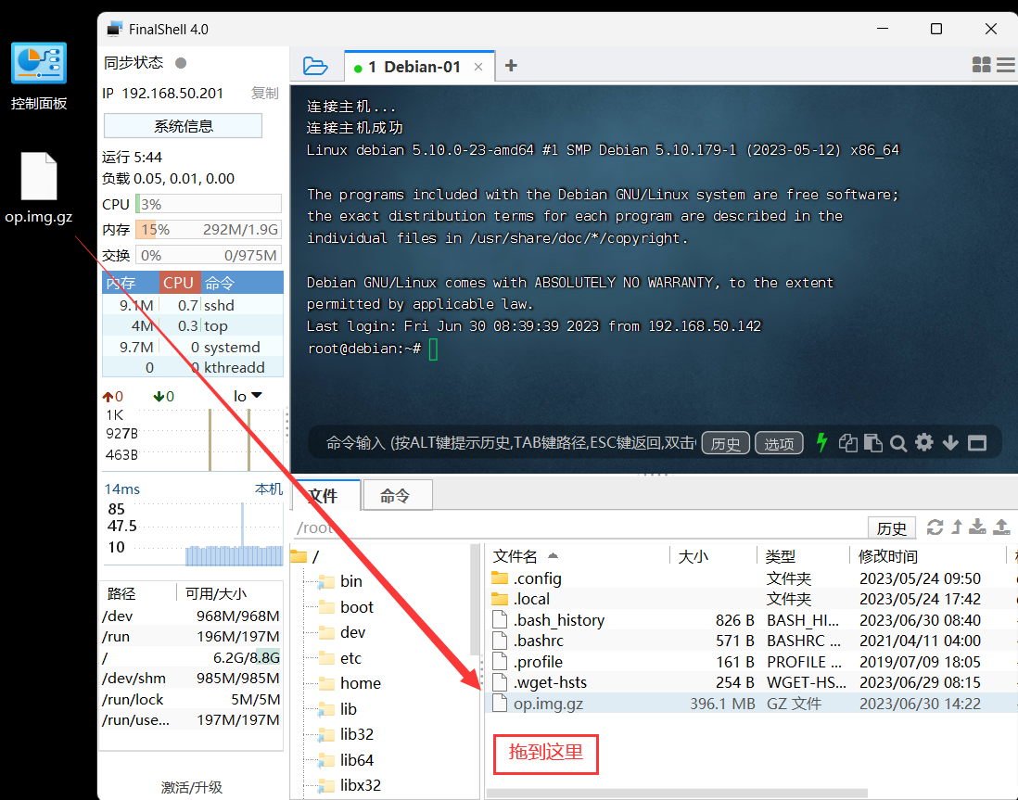
Task: Click the /dev/shm disk row
Action: [191, 679]
